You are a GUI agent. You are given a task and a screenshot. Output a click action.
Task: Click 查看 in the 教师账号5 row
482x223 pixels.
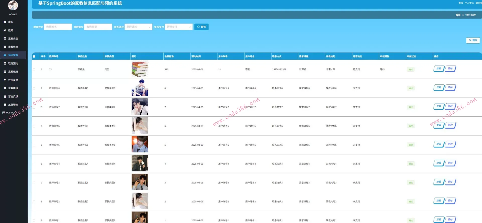[439, 144]
